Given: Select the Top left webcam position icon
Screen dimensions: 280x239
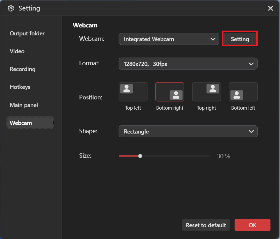Looking at the screenshot, I should pos(133,91).
